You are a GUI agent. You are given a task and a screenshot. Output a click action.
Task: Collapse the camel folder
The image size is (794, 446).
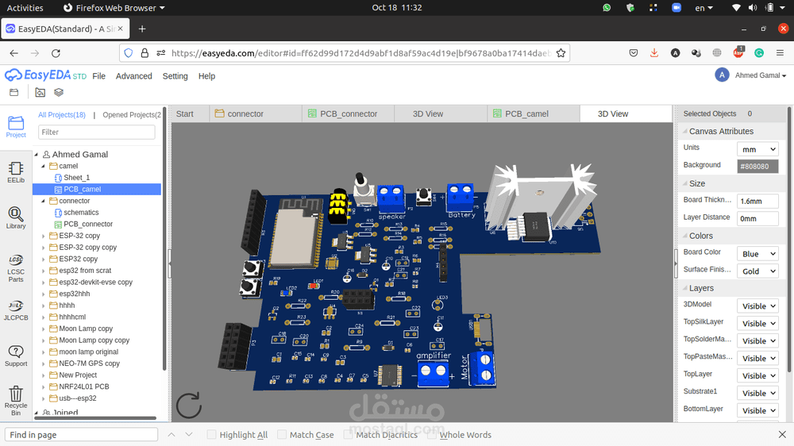pyautogui.click(x=43, y=166)
